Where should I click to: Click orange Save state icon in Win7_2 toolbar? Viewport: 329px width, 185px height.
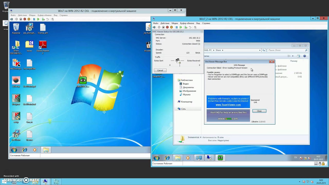click(171, 27)
